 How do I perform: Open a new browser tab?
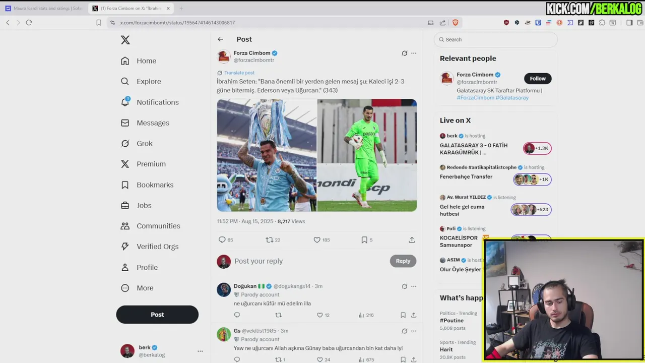point(181,9)
